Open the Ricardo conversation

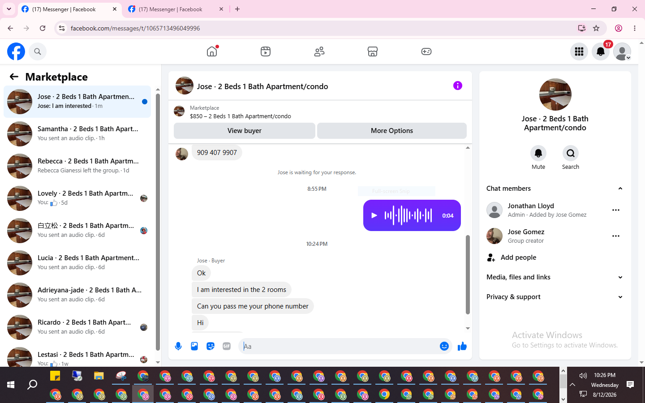coord(77,327)
